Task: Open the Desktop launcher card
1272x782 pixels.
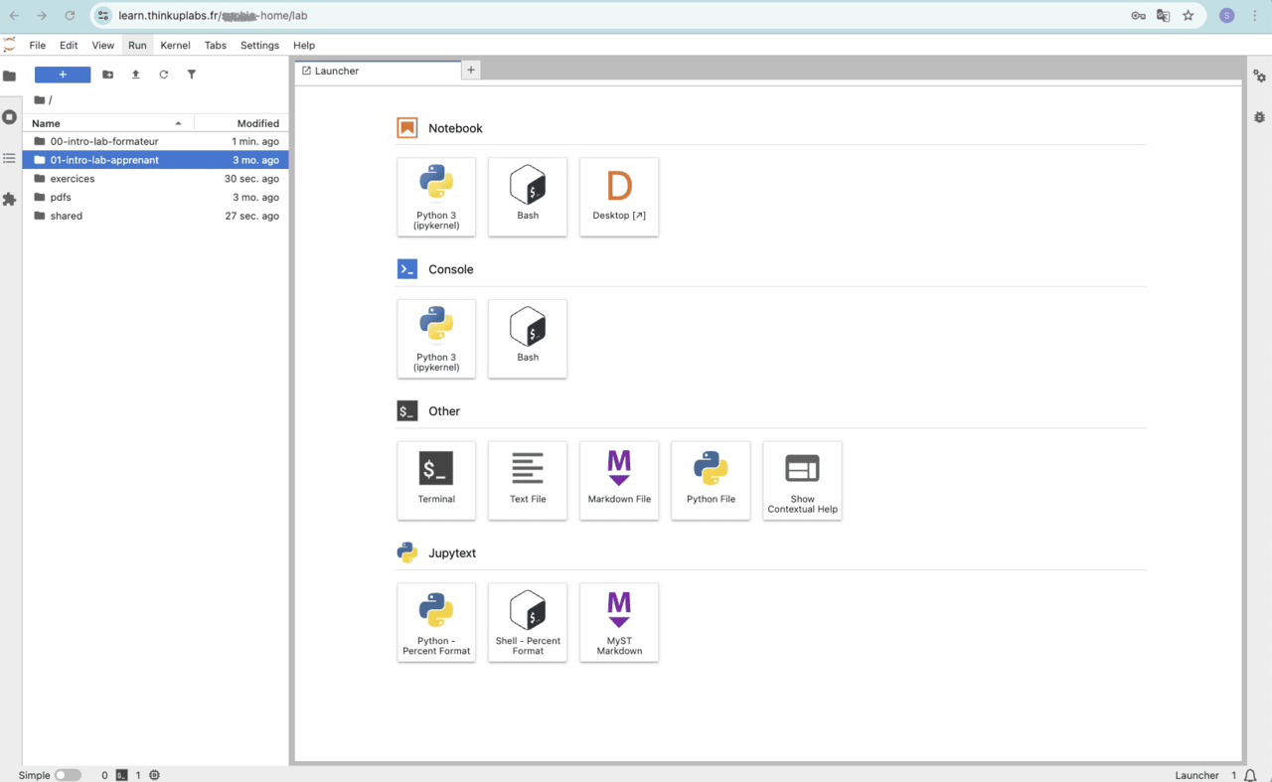Action: click(619, 197)
